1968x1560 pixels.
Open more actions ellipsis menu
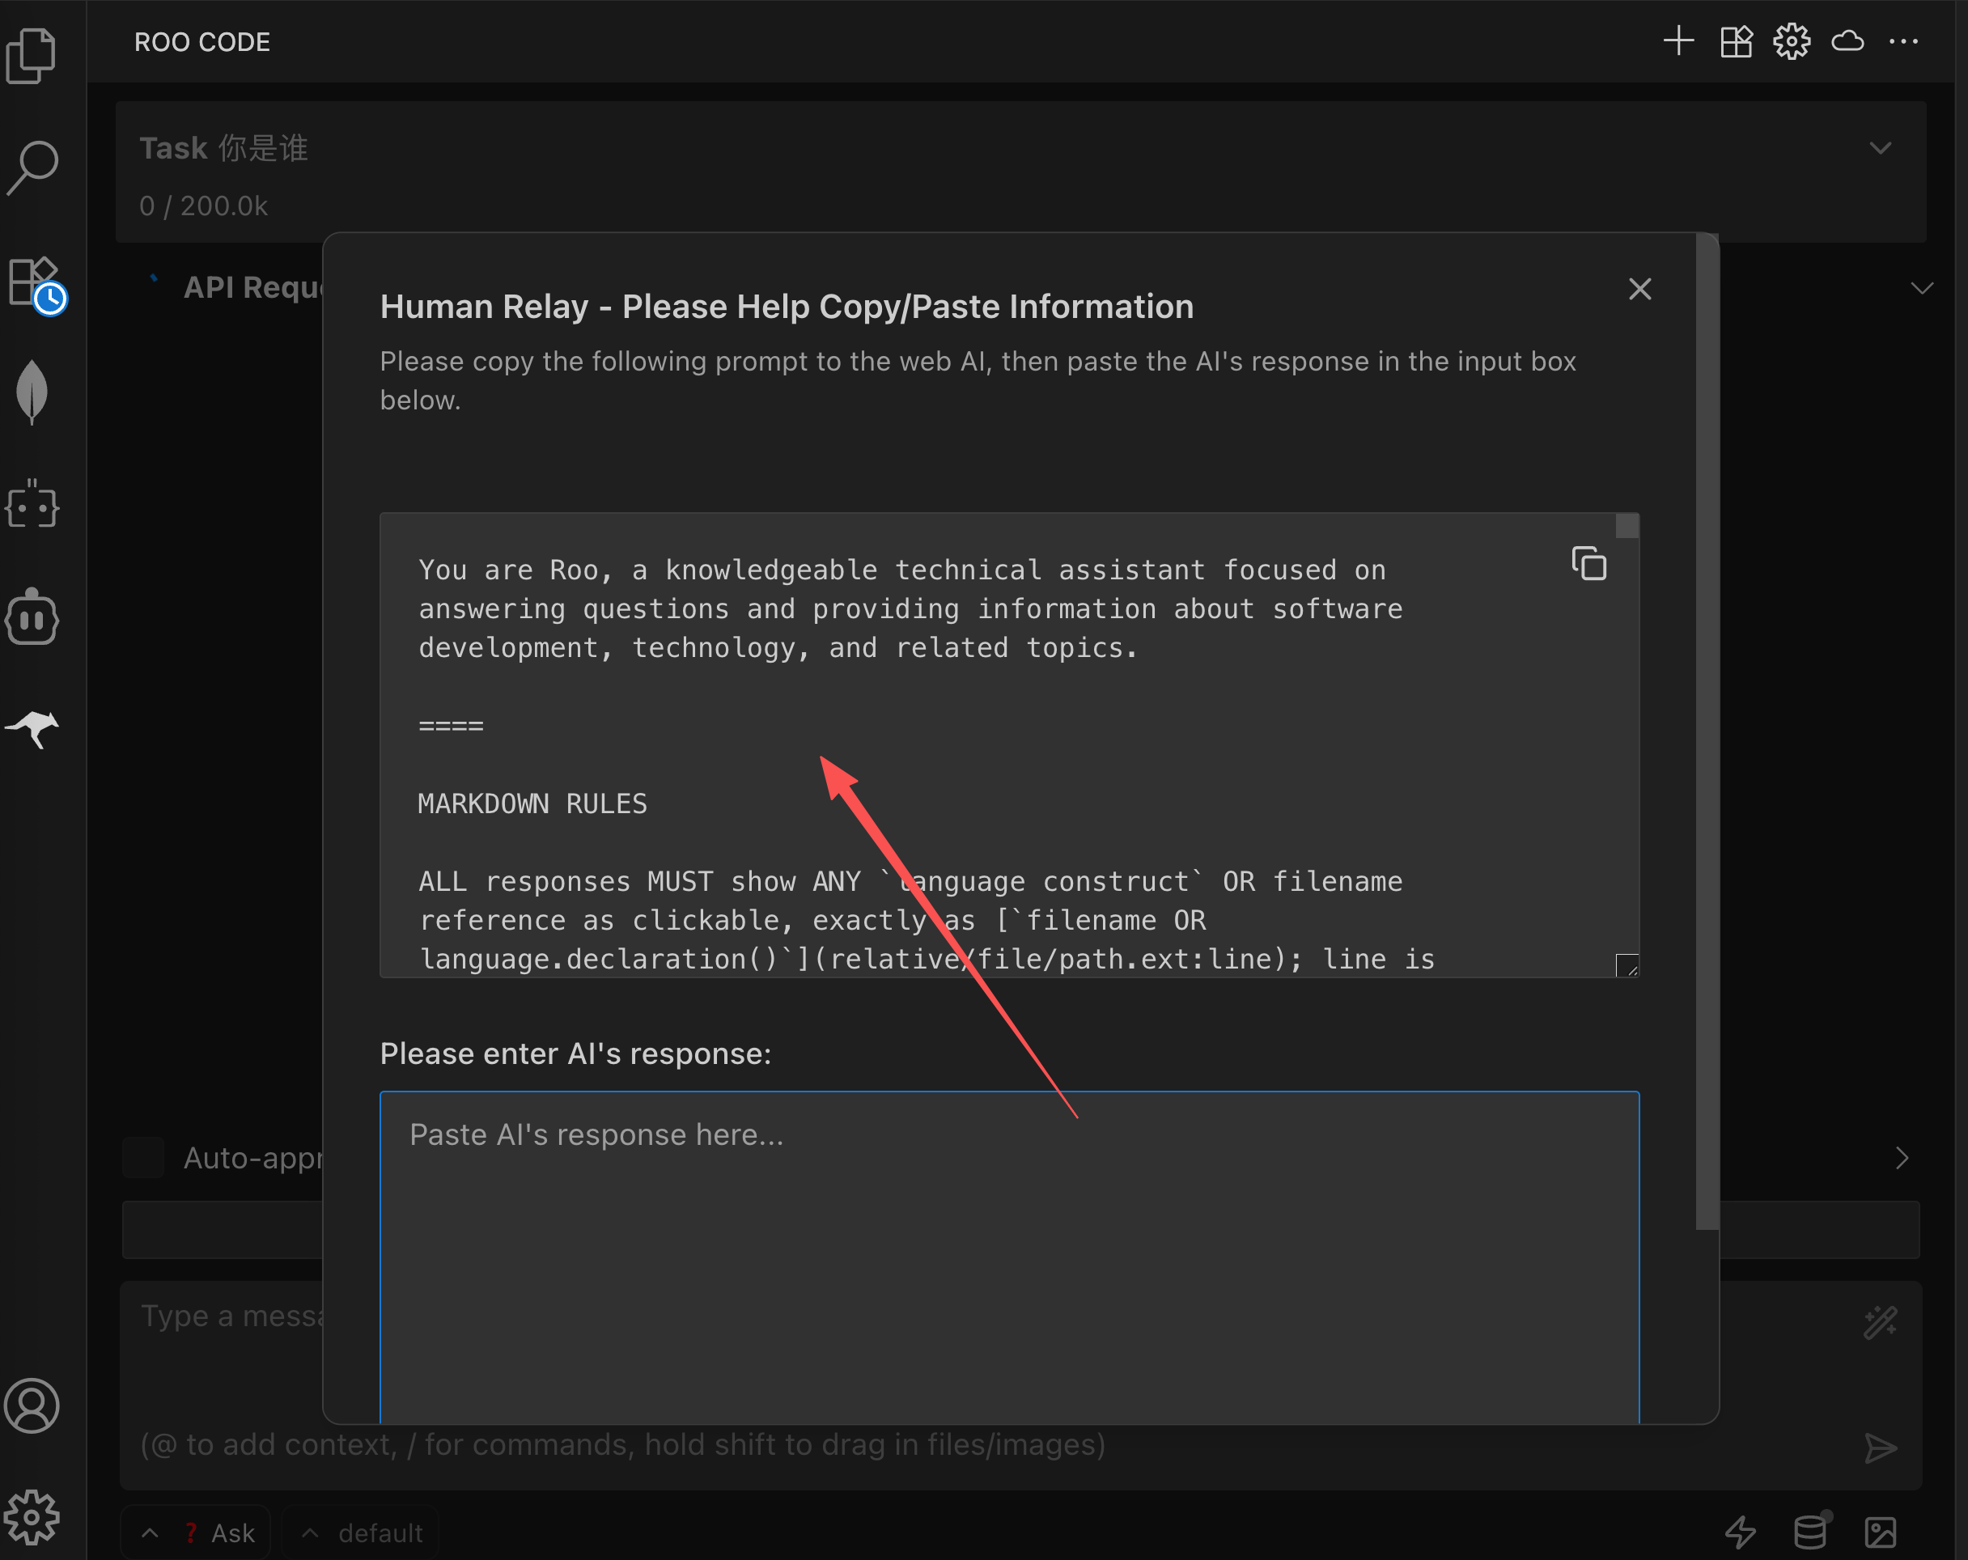(1903, 42)
